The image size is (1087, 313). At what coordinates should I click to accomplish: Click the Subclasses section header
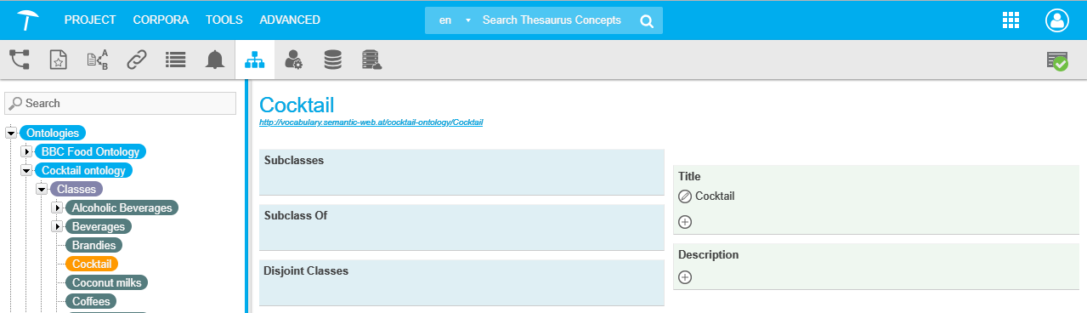click(294, 160)
